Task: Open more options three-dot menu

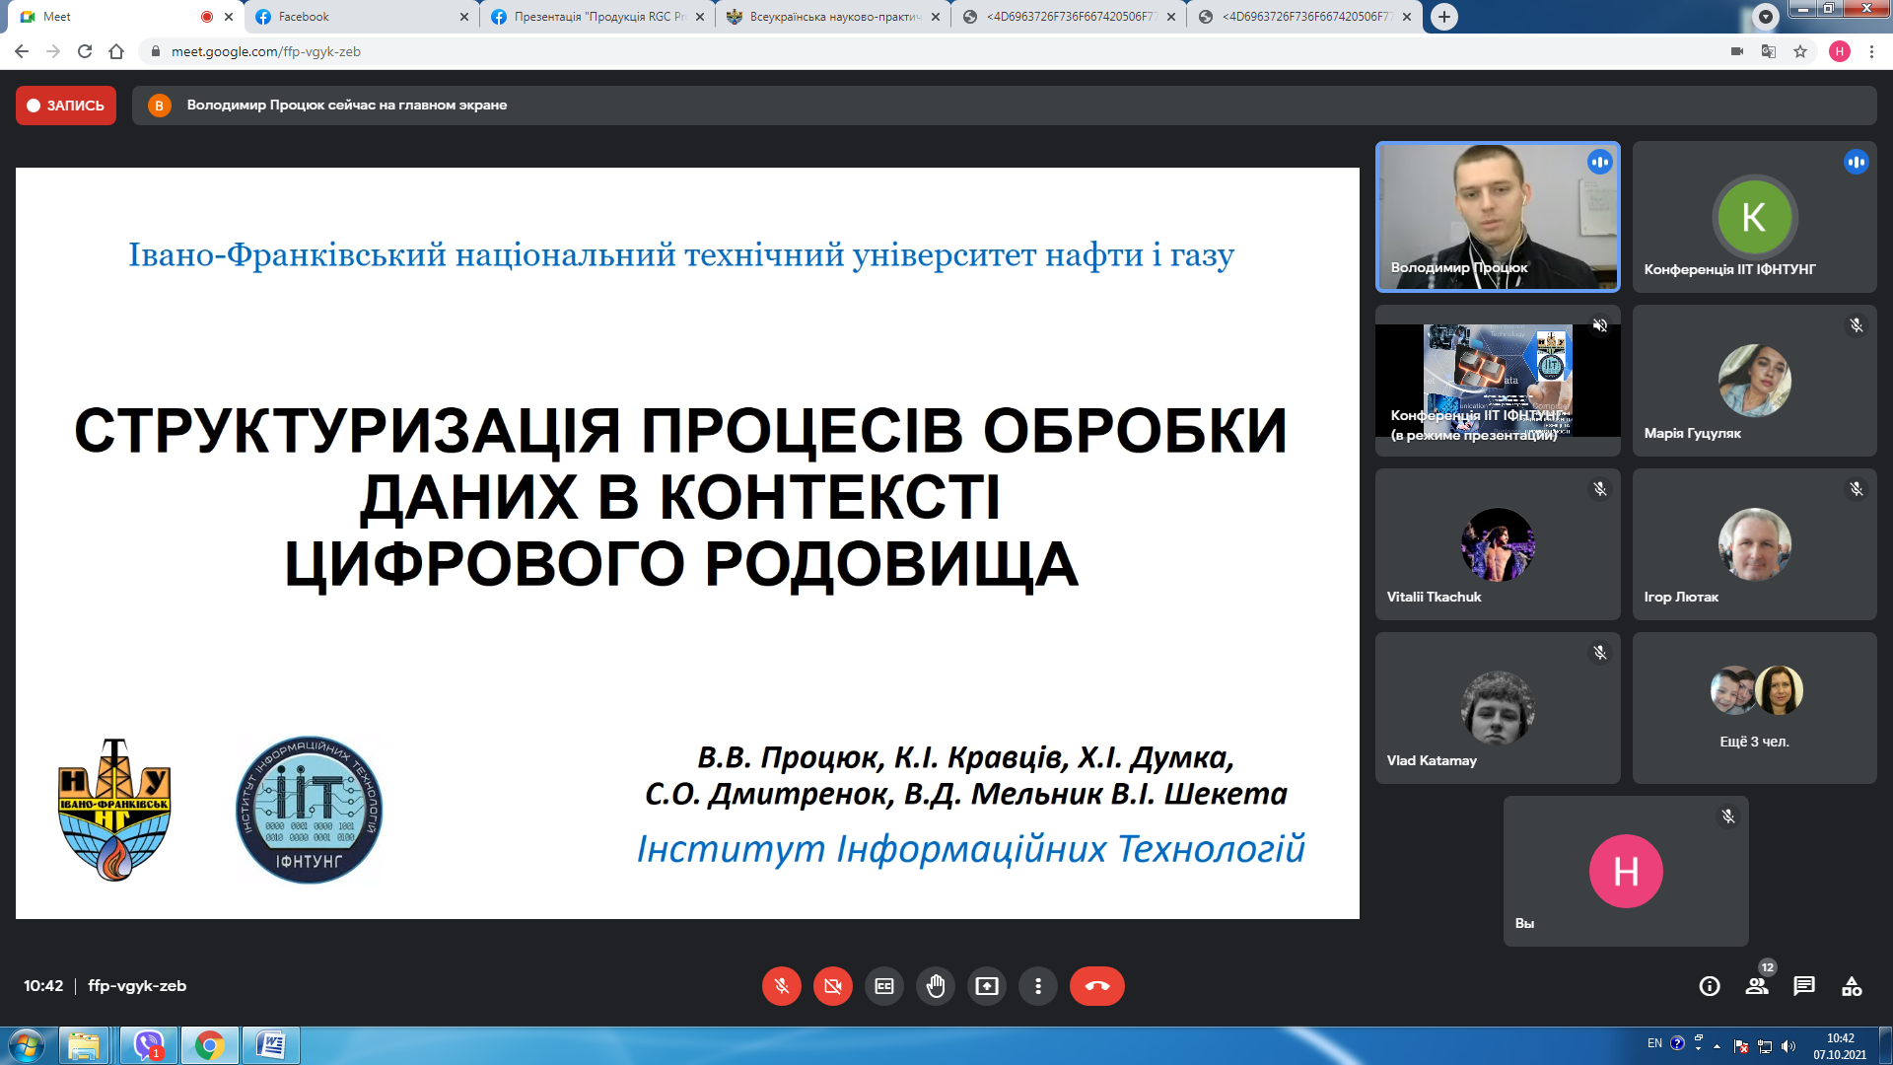Action: 1038,986
